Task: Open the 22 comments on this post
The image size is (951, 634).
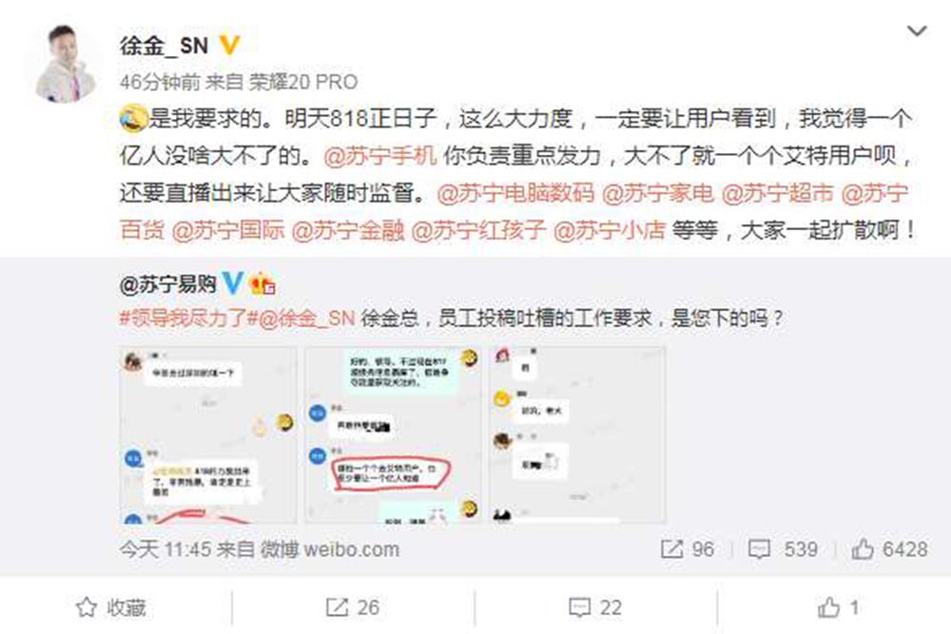Action: click(x=595, y=607)
